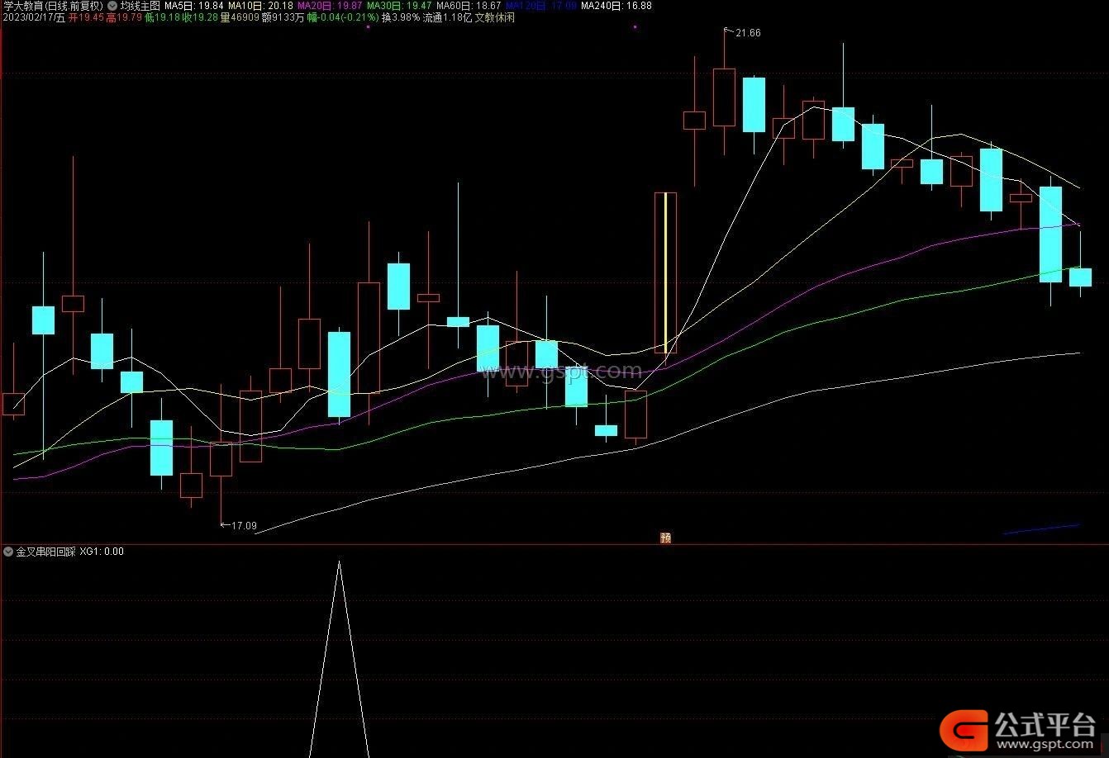Click the last cyan candlestick on the right

(1080, 277)
